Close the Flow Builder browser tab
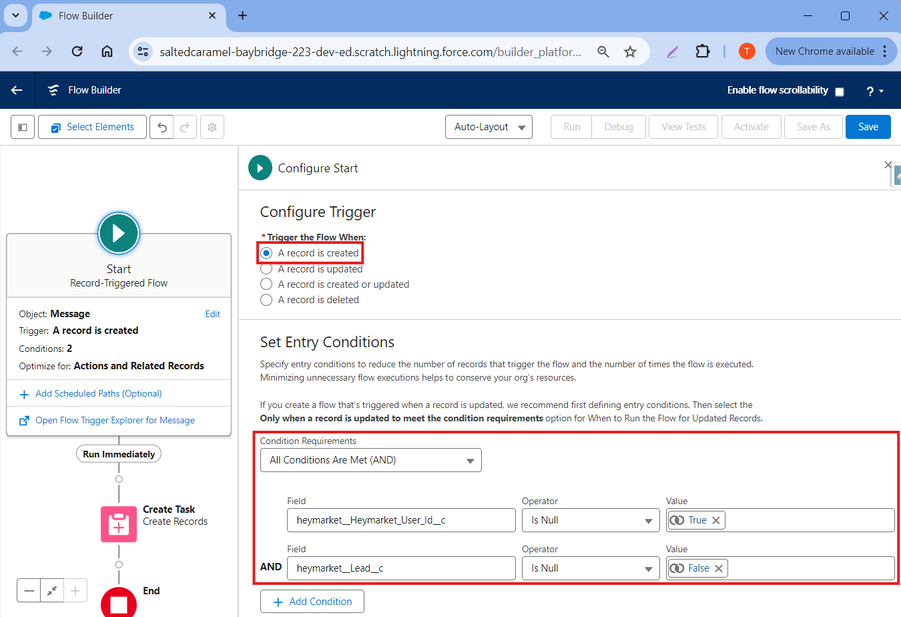 coord(212,15)
